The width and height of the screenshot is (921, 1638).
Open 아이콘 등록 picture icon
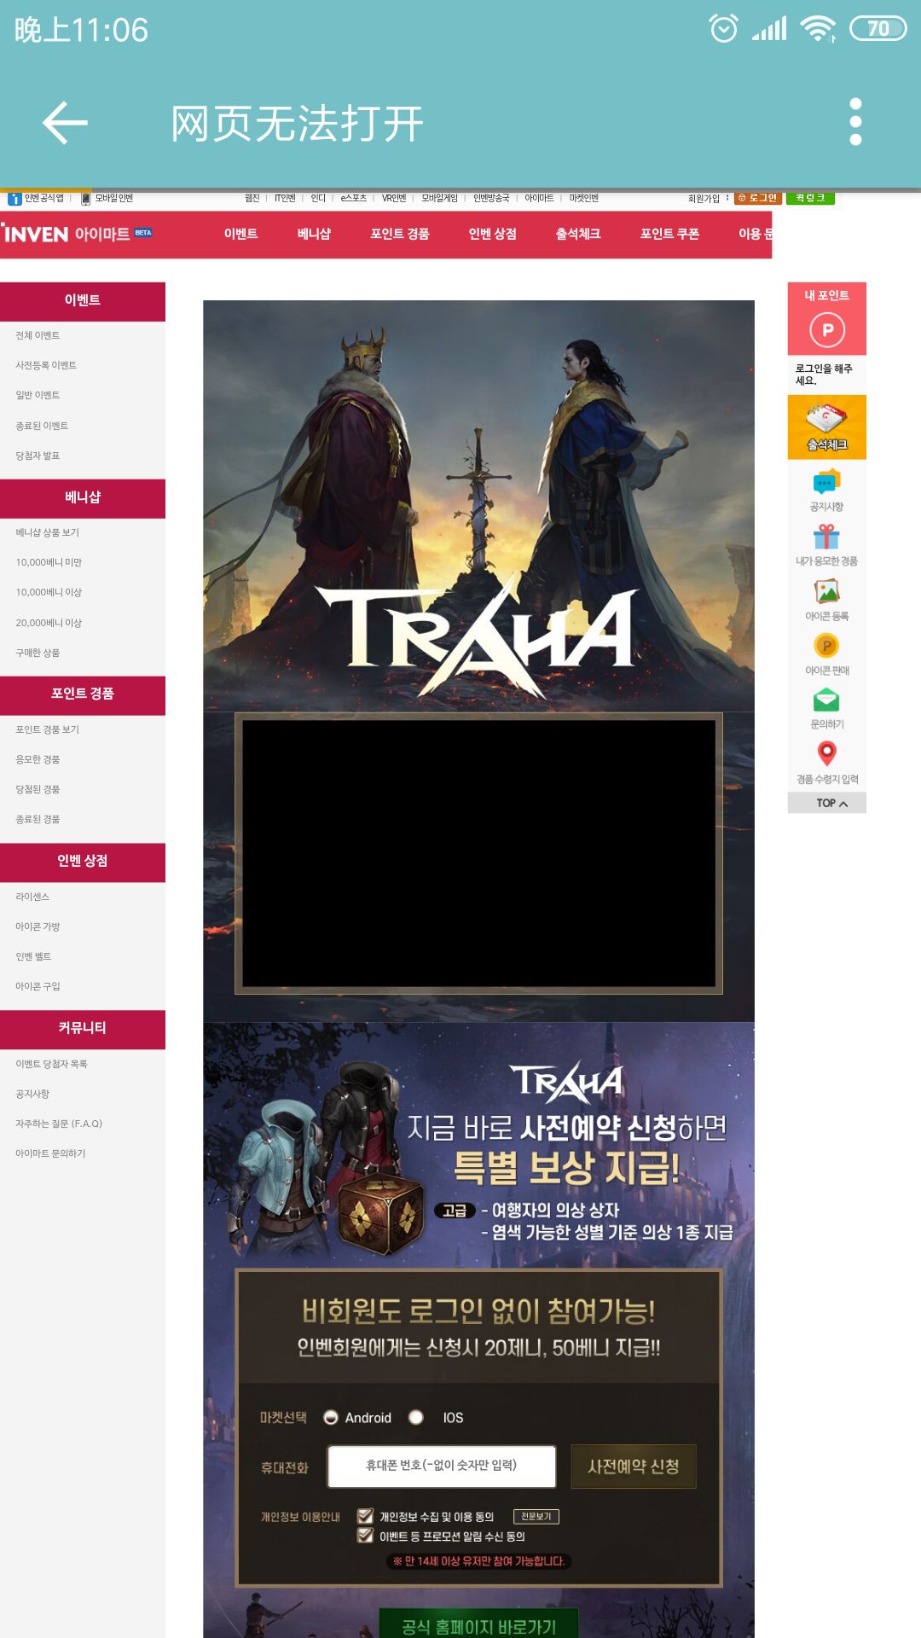826,591
